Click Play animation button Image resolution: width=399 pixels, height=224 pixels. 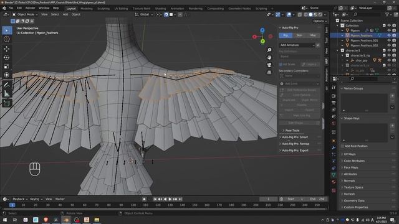(x=170, y=199)
